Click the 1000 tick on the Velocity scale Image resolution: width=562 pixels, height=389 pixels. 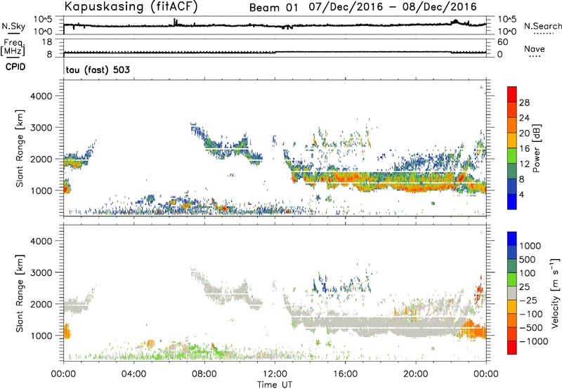530,246
